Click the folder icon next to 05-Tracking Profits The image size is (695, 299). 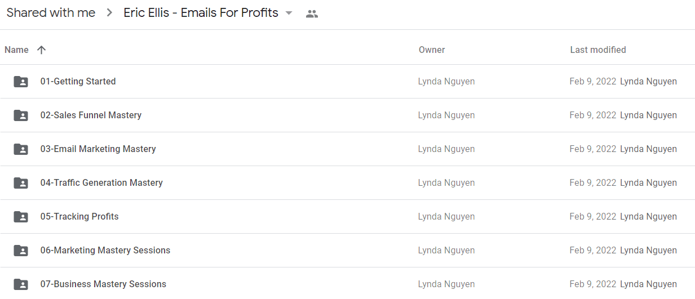pyautogui.click(x=21, y=217)
